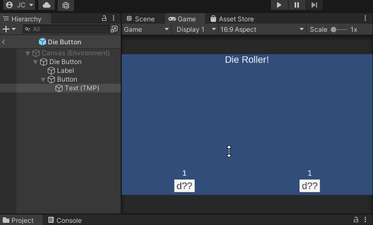Viewport: 373px width, 225px height.
Task: Pause the game with Pause button
Action: point(297,5)
